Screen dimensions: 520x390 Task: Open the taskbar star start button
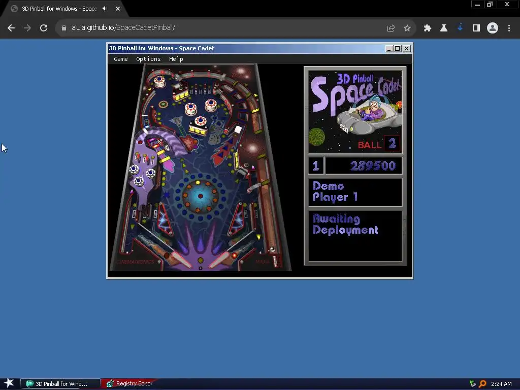(9, 383)
